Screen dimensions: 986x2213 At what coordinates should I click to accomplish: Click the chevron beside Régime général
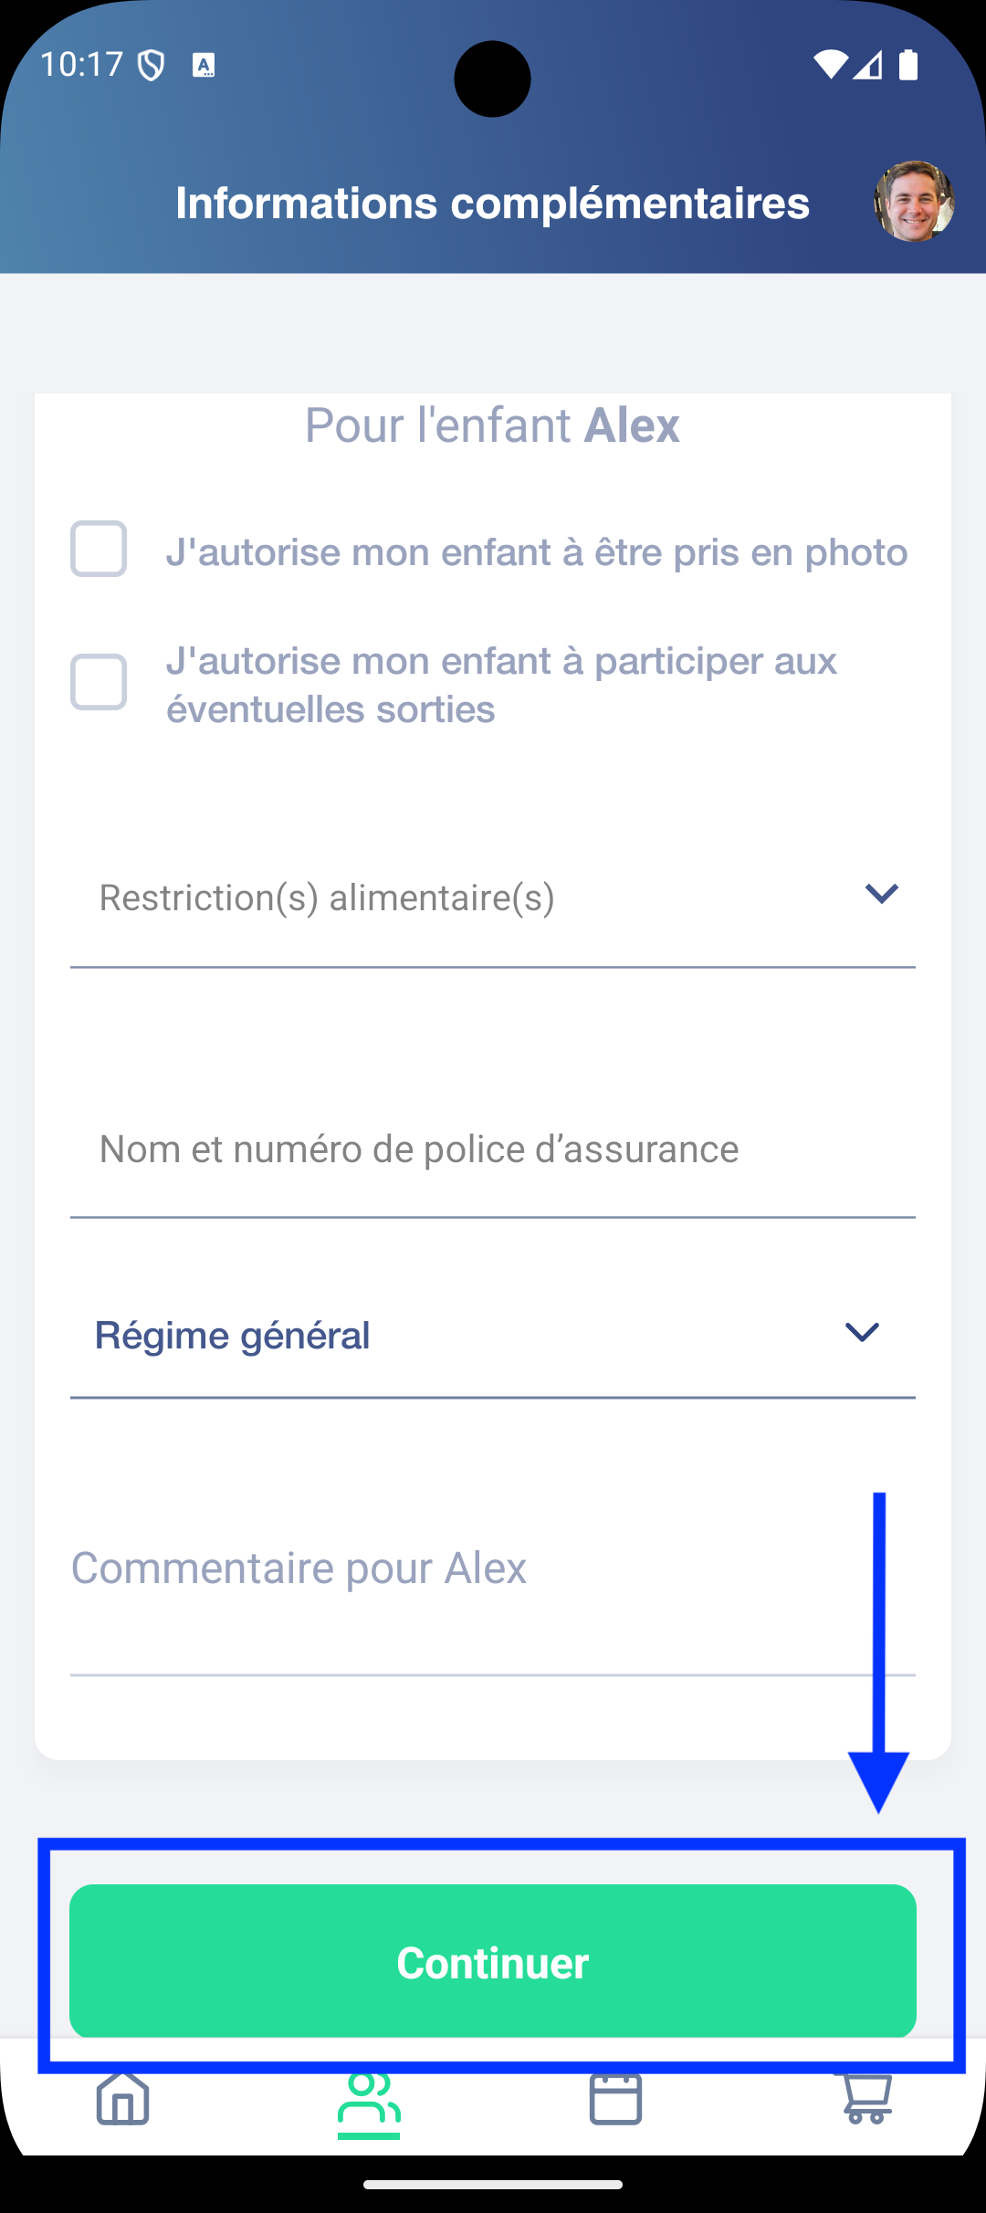click(862, 1333)
